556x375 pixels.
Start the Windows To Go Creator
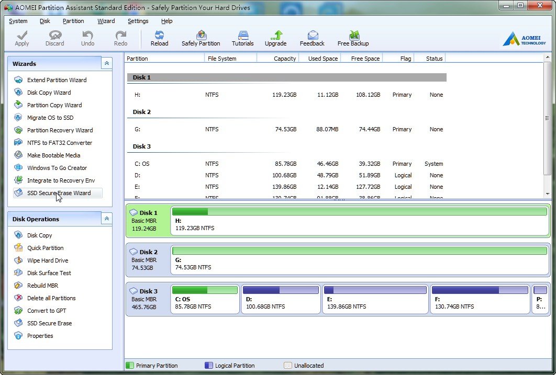57,168
